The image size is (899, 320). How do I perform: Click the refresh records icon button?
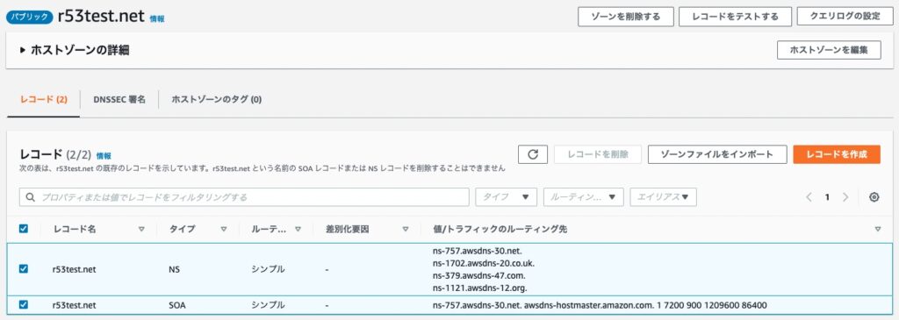click(x=533, y=154)
